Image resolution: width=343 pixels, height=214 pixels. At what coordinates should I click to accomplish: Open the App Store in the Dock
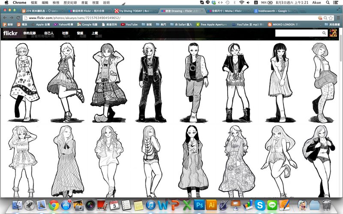[66, 205]
